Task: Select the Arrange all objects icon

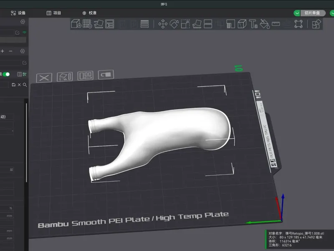Action: 110,24
